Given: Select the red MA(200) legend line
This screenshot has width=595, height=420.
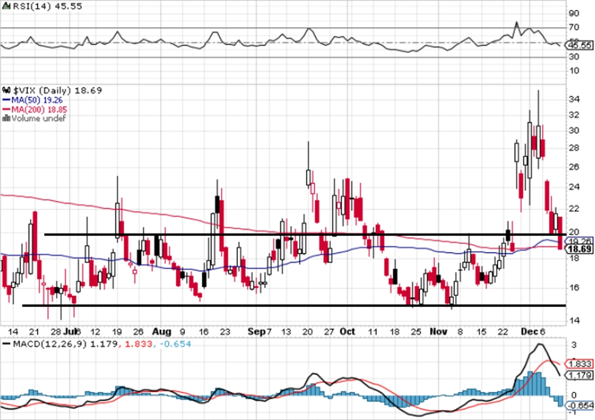Looking at the screenshot, I should pos(6,110).
